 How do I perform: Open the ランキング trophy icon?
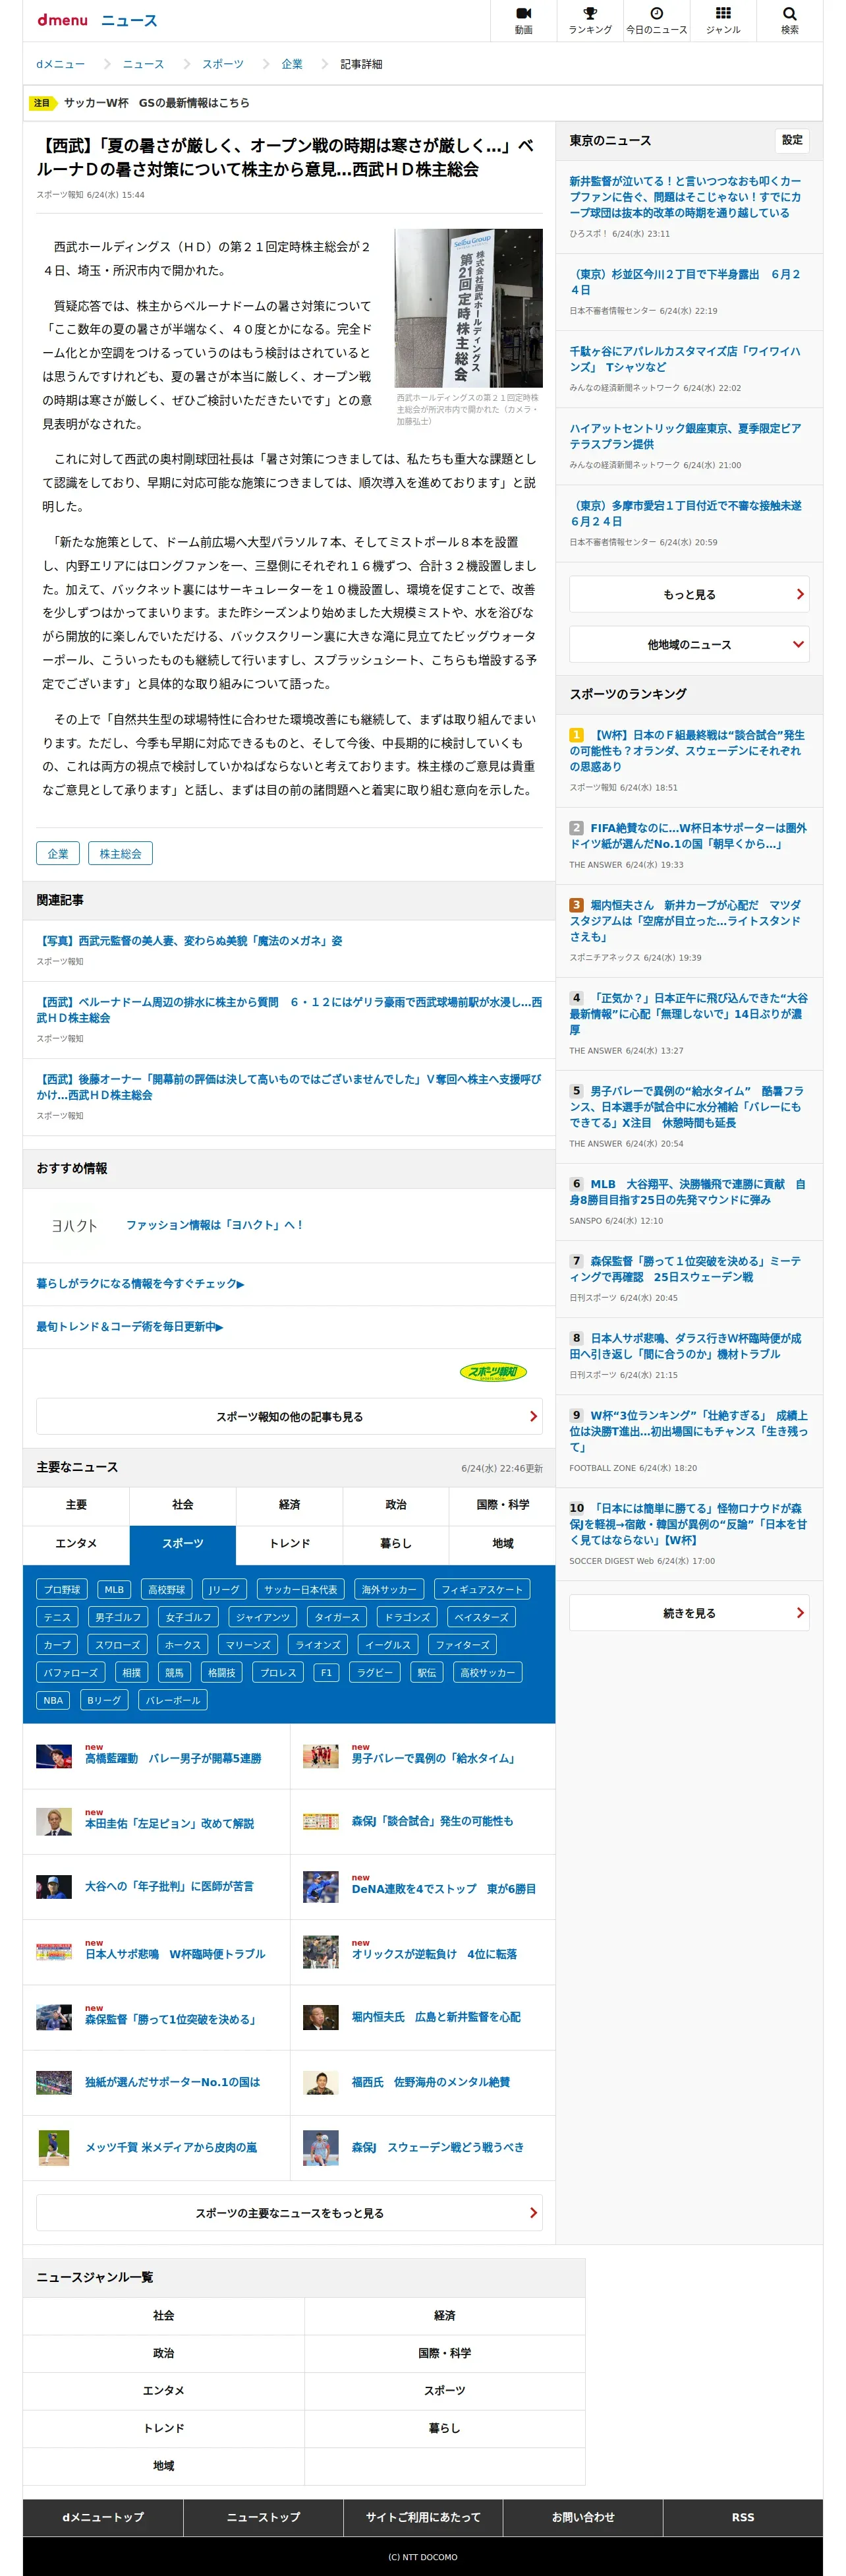[x=590, y=20]
